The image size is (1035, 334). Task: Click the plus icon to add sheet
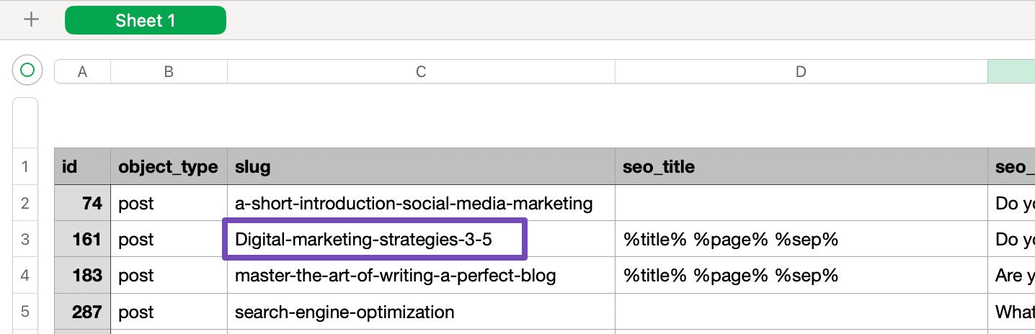(x=31, y=20)
